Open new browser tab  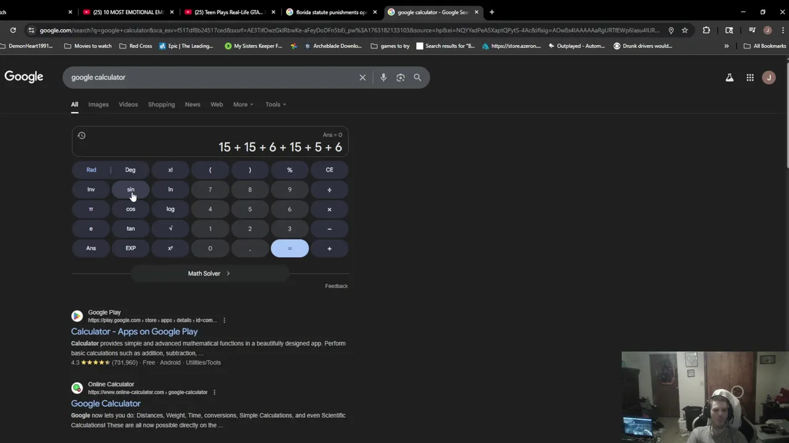492,12
